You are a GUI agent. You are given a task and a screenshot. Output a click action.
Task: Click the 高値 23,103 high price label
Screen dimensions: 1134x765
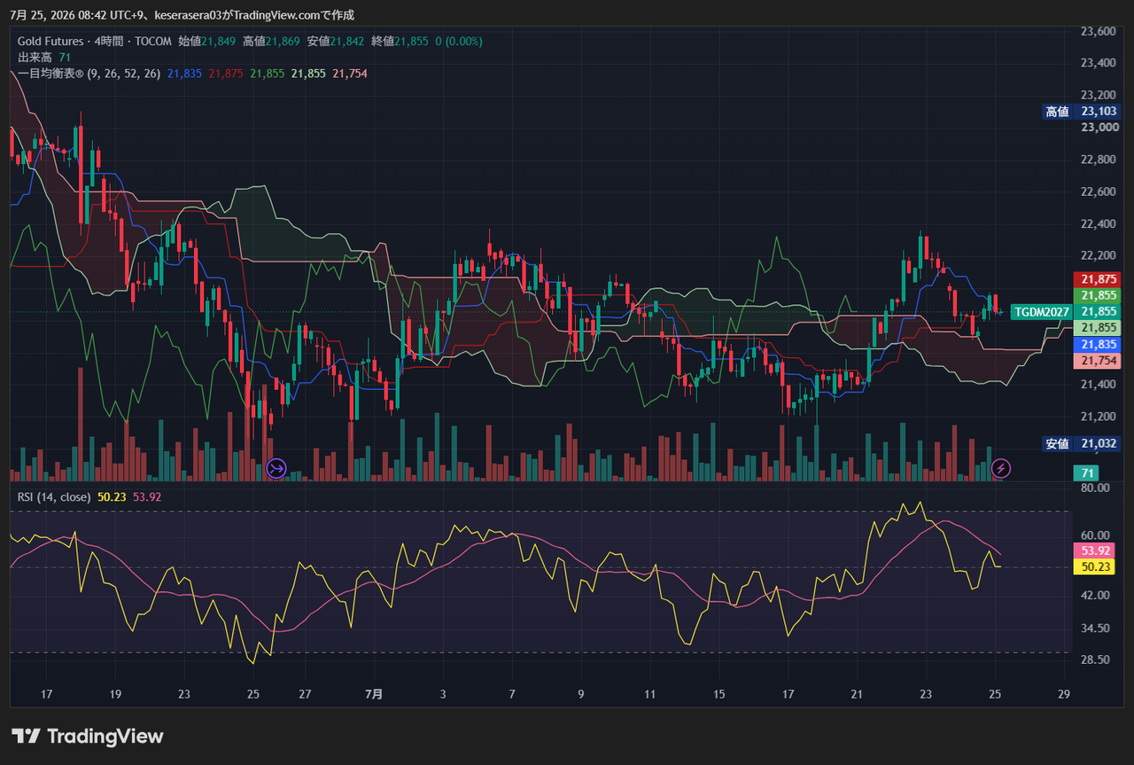pyautogui.click(x=1081, y=112)
